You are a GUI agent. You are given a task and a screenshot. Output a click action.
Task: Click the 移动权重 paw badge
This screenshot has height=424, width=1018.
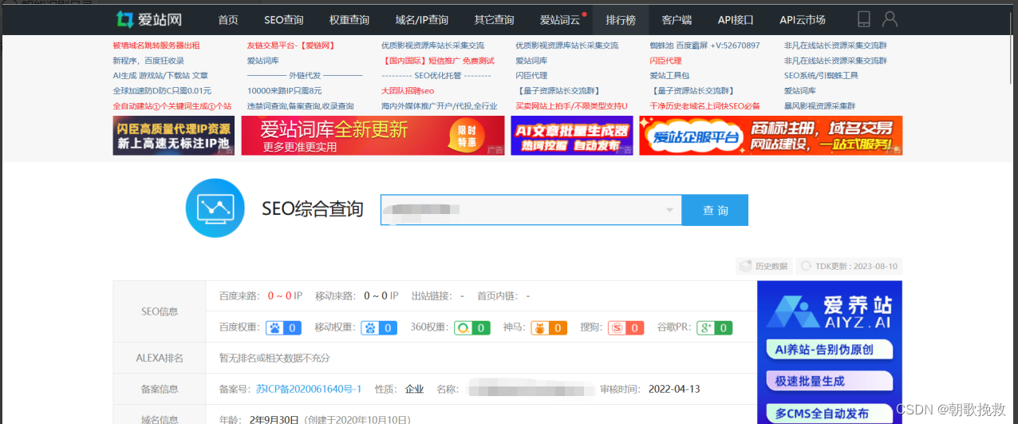click(379, 327)
